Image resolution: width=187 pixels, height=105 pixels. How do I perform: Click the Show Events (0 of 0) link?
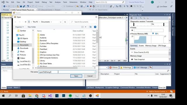click(x=141, y=52)
